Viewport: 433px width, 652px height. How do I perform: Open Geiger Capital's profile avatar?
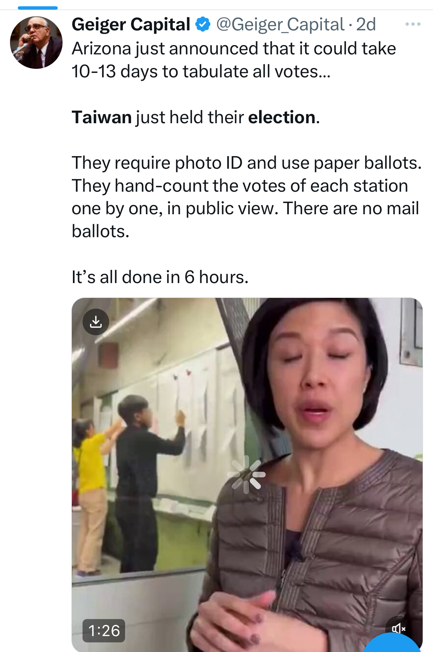[x=36, y=43]
